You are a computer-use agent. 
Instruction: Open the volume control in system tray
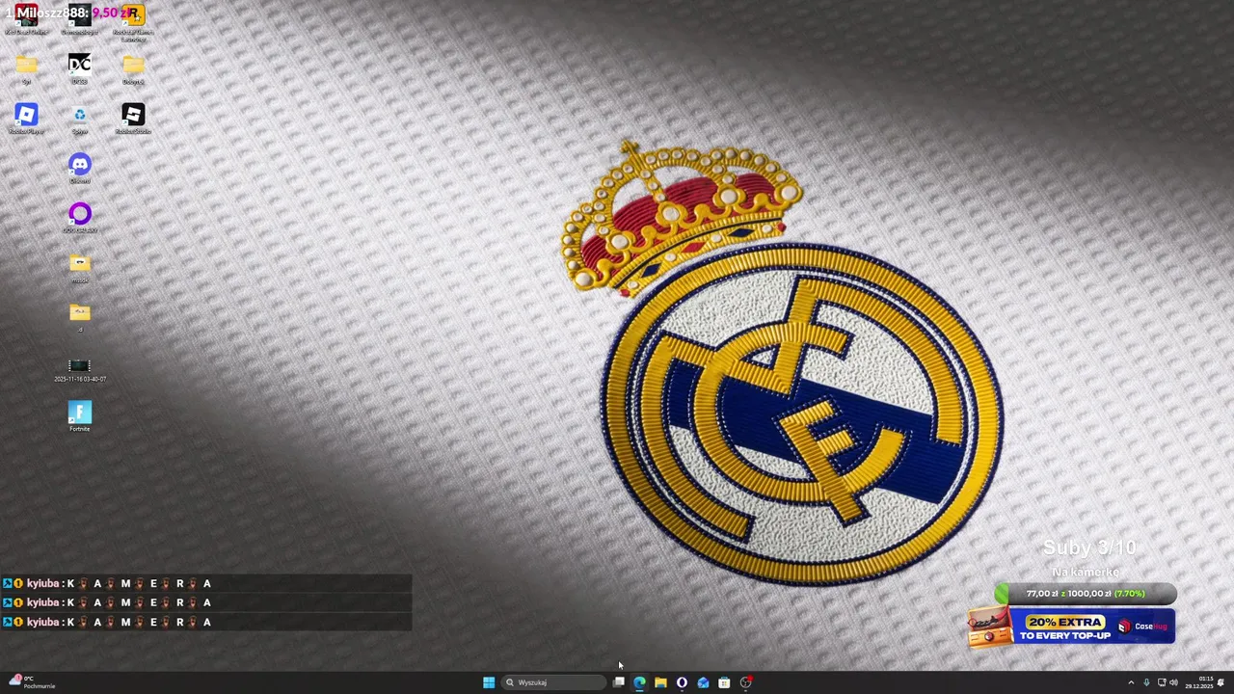click(x=1173, y=682)
